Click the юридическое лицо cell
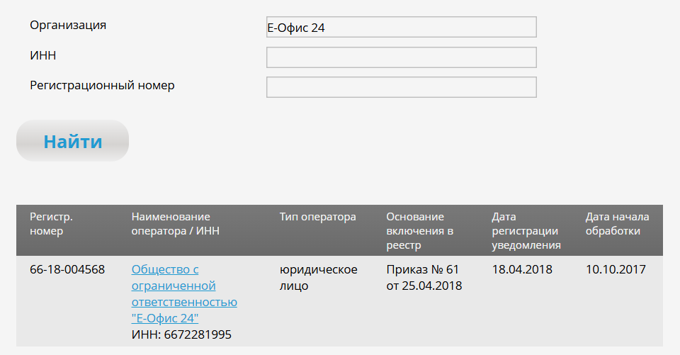The height and width of the screenshot is (355, 680). pyautogui.click(x=318, y=278)
